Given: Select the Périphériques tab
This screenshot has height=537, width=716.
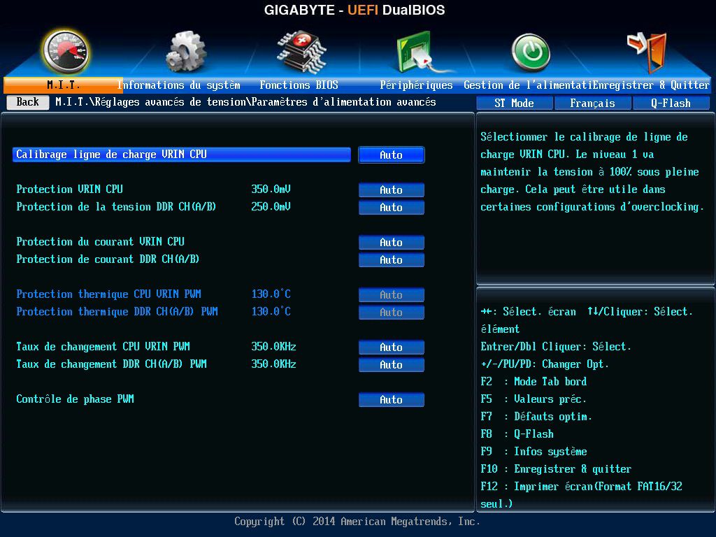Looking at the screenshot, I should pyautogui.click(x=416, y=85).
